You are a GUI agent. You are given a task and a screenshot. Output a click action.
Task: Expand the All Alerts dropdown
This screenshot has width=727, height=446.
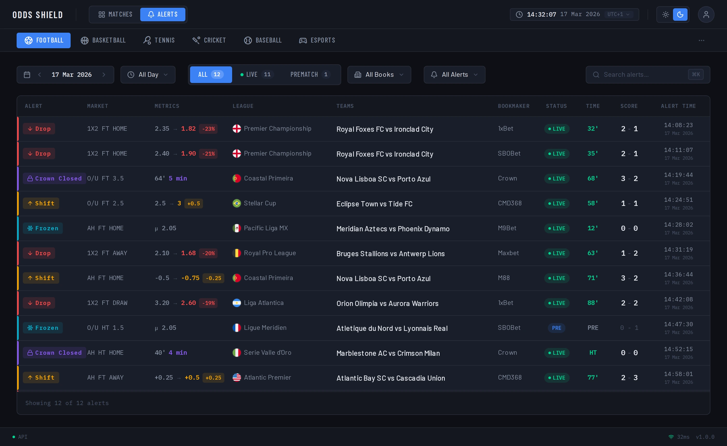[454, 75]
